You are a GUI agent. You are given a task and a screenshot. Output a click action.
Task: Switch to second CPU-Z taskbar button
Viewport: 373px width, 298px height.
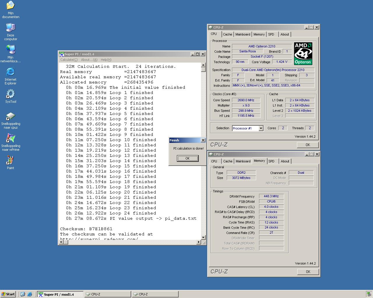(155, 294)
